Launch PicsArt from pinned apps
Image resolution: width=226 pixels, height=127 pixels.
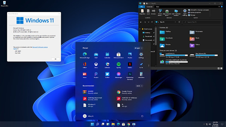pos(96,75)
